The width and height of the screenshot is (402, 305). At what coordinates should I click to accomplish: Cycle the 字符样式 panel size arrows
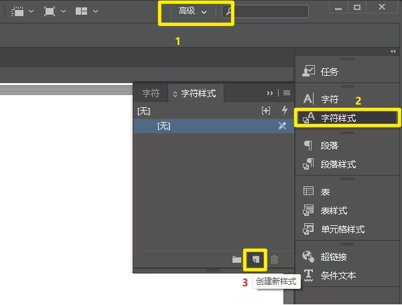click(x=175, y=94)
